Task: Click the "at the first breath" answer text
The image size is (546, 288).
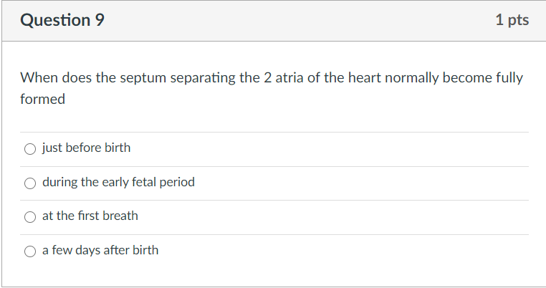Action: pyautogui.click(x=90, y=216)
